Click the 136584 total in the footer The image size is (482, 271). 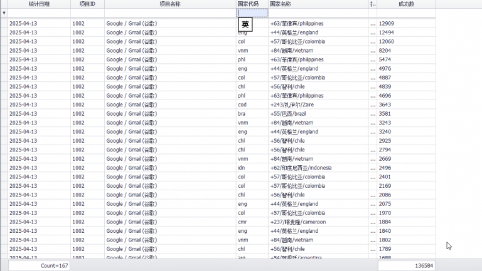click(x=406, y=266)
